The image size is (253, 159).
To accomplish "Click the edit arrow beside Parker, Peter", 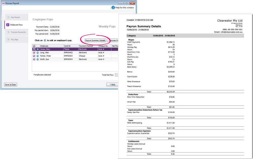I will tap(38, 56).
